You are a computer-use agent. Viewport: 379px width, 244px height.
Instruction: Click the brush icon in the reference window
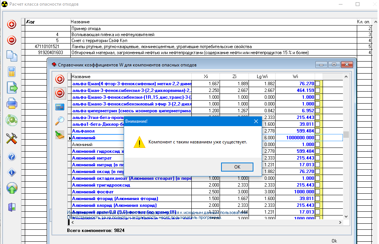60,135
